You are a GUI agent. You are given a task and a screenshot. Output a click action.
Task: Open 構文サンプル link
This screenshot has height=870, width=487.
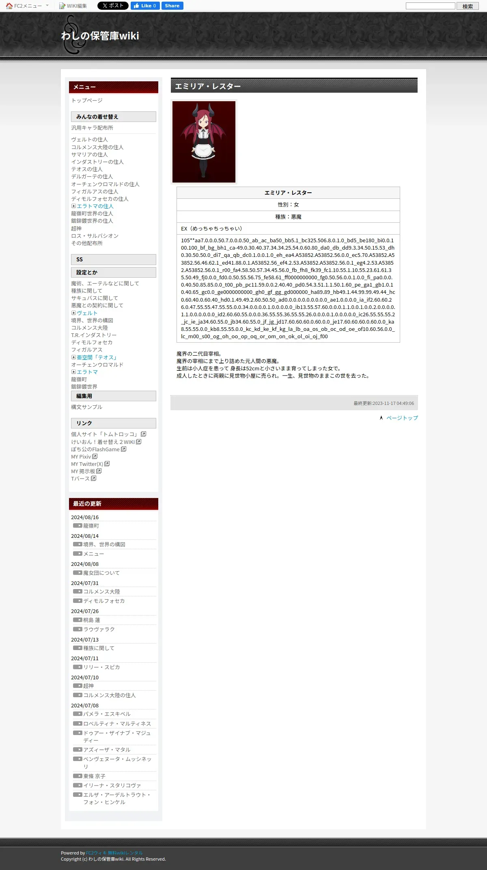[x=87, y=407]
